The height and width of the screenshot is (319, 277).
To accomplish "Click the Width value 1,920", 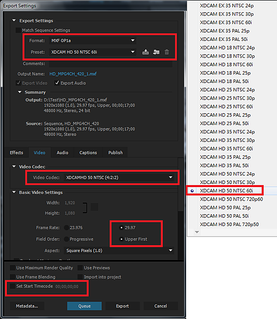I will click(x=70, y=203).
